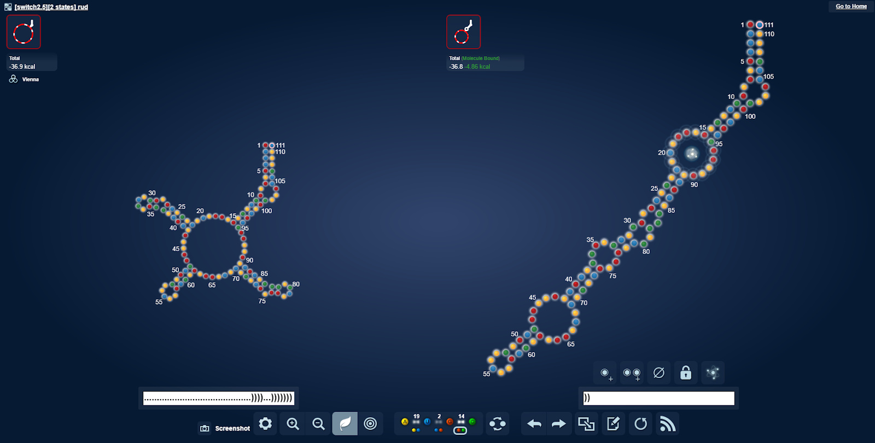
Task: Select the molecule binding site tool
Action: point(712,373)
